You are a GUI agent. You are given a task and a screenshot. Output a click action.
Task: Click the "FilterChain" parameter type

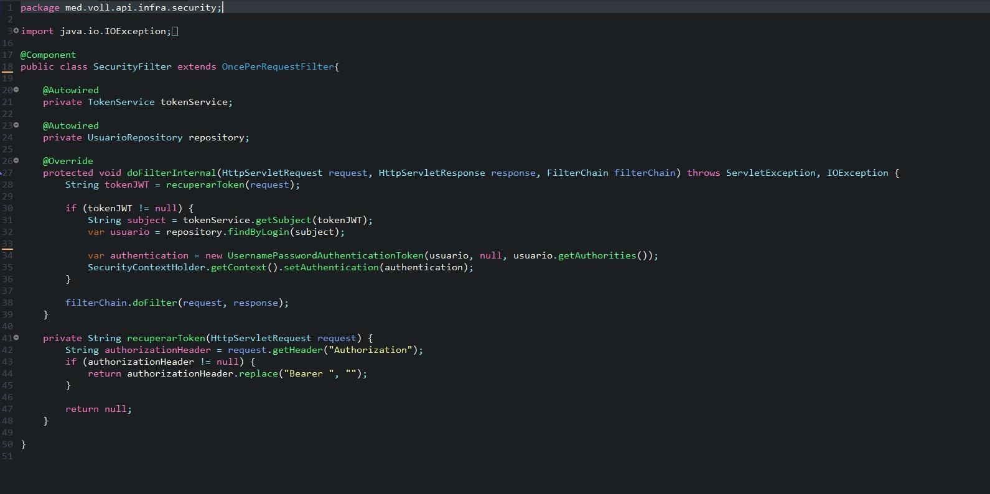tap(577, 173)
